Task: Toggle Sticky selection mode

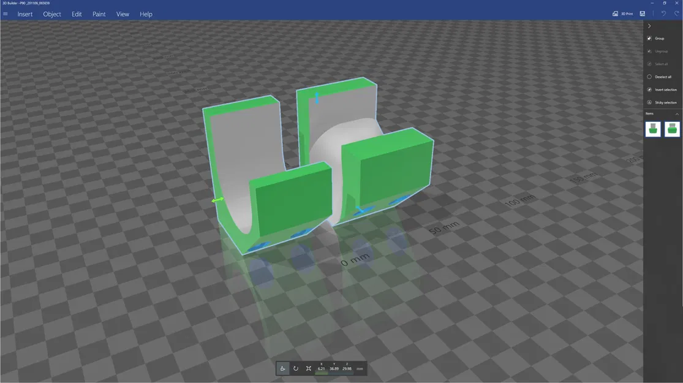Action: point(662,102)
